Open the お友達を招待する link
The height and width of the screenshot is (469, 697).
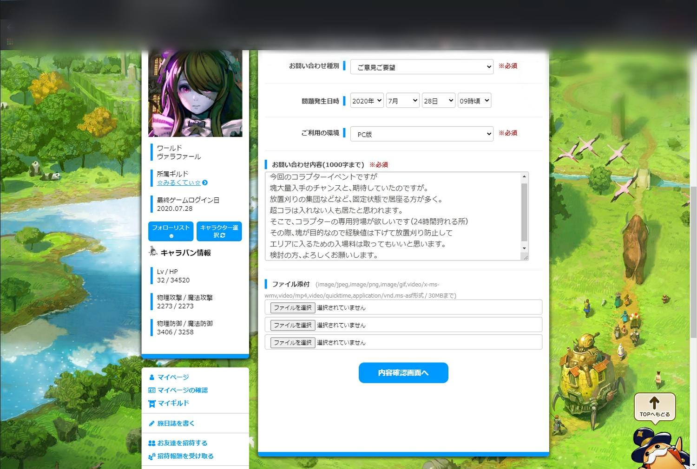(x=183, y=443)
